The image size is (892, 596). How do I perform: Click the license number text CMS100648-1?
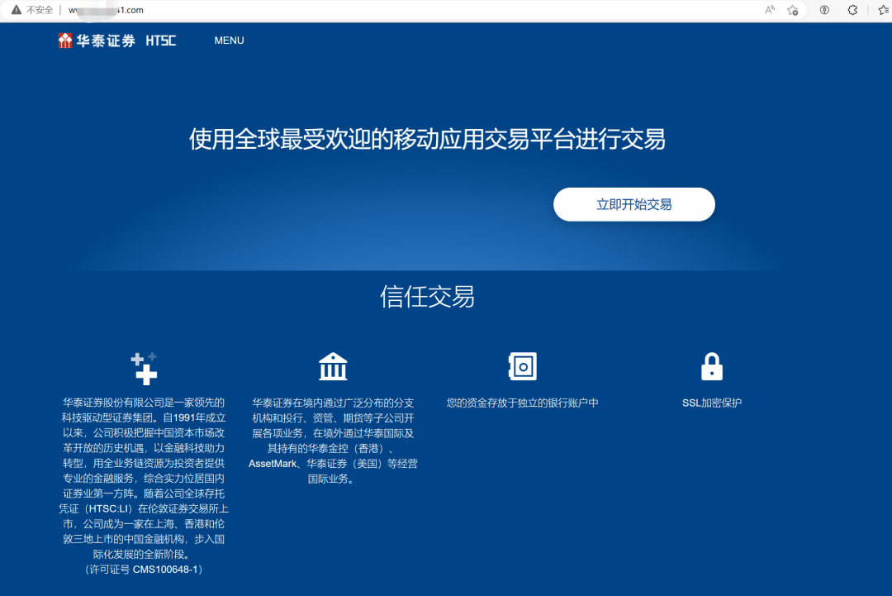pos(165,570)
